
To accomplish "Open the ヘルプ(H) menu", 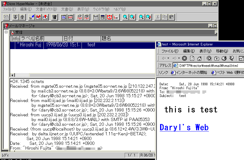I will [119, 9].
